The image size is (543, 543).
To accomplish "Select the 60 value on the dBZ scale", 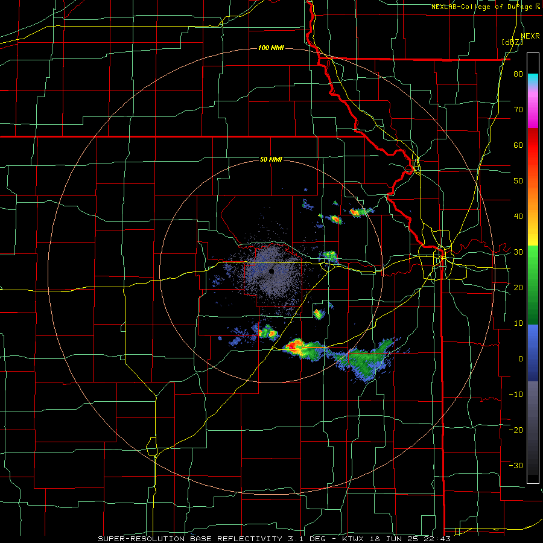I will tap(518, 145).
